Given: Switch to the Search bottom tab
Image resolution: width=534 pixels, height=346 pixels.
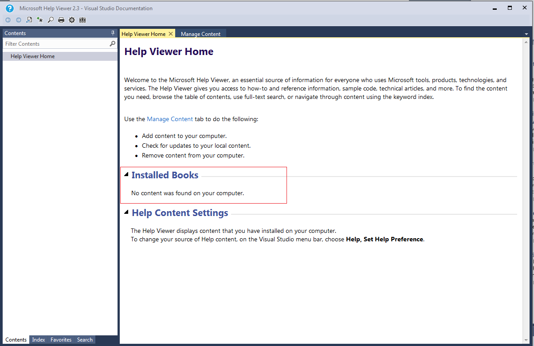Looking at the screenshot, I should pos(85,340).
